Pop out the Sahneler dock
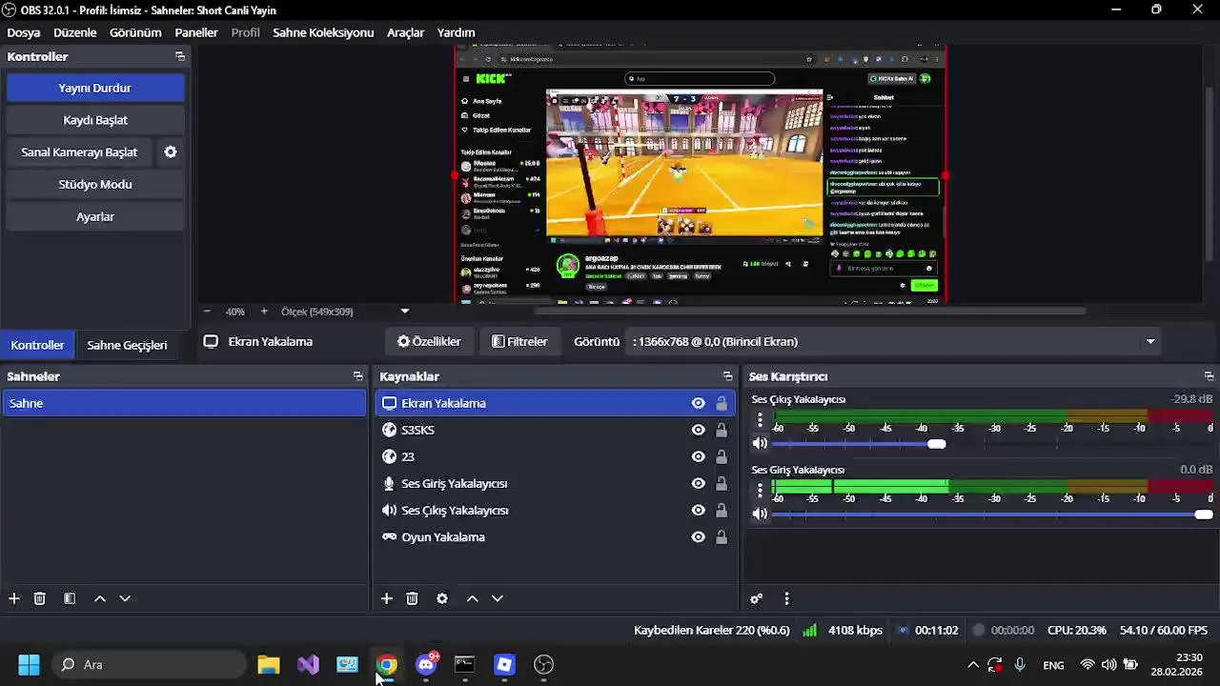 (x=358, y=376)
